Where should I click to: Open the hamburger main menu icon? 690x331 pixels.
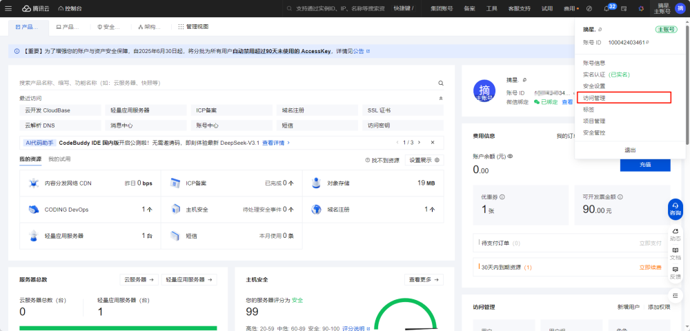[8, 8]
